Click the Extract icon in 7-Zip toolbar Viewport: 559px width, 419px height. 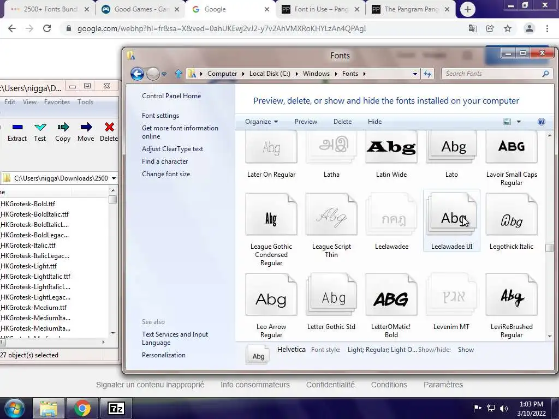click(17, 127)
